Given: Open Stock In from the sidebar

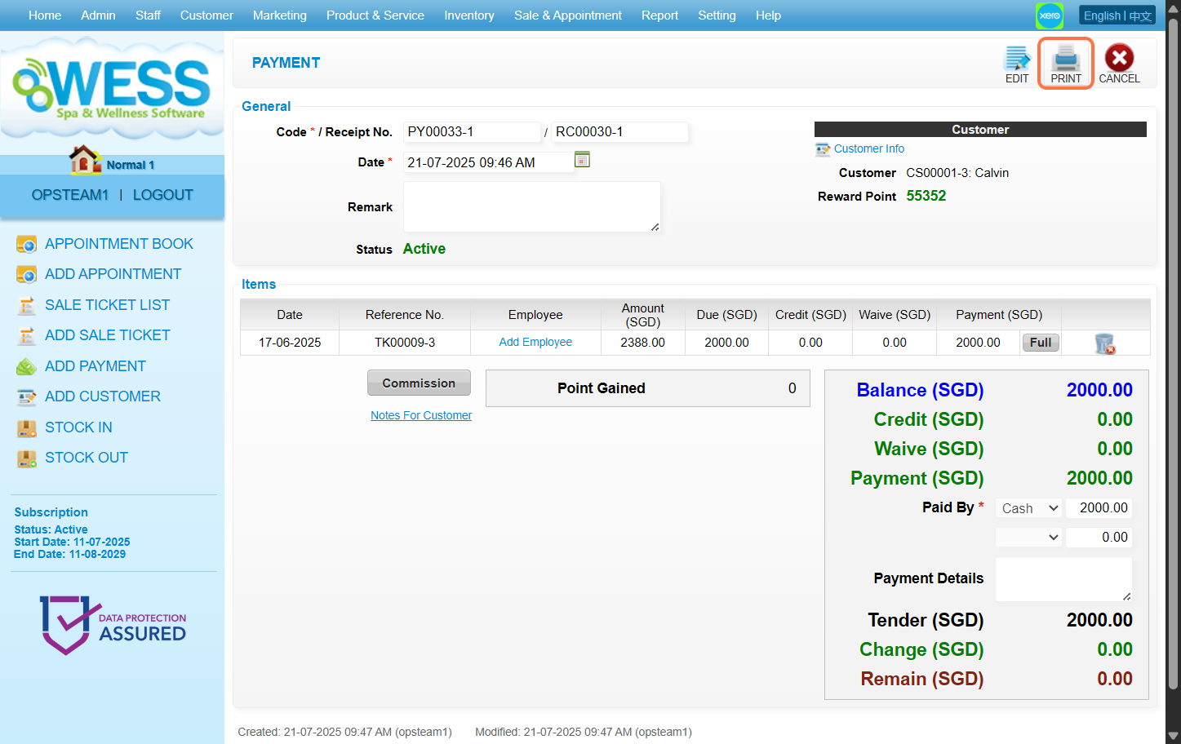Looking at the screenshot, I should [78, 427].
